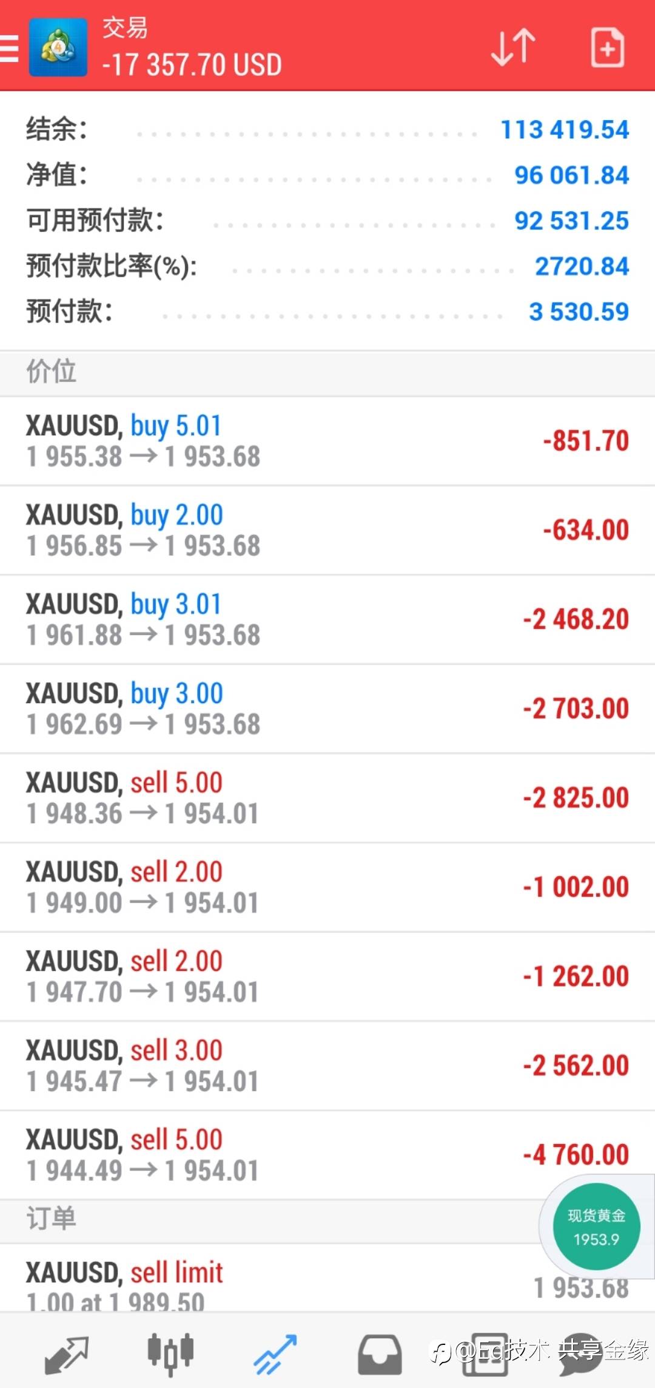The height and width of the screenshot is (1388, 655).
Task: Open the History inbox tab
Action: click(x=380, y=1354)
